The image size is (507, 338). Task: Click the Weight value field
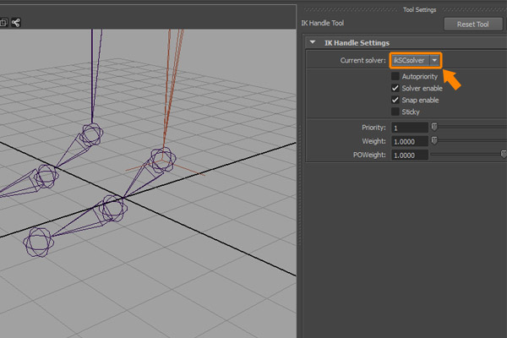(409, 141)
